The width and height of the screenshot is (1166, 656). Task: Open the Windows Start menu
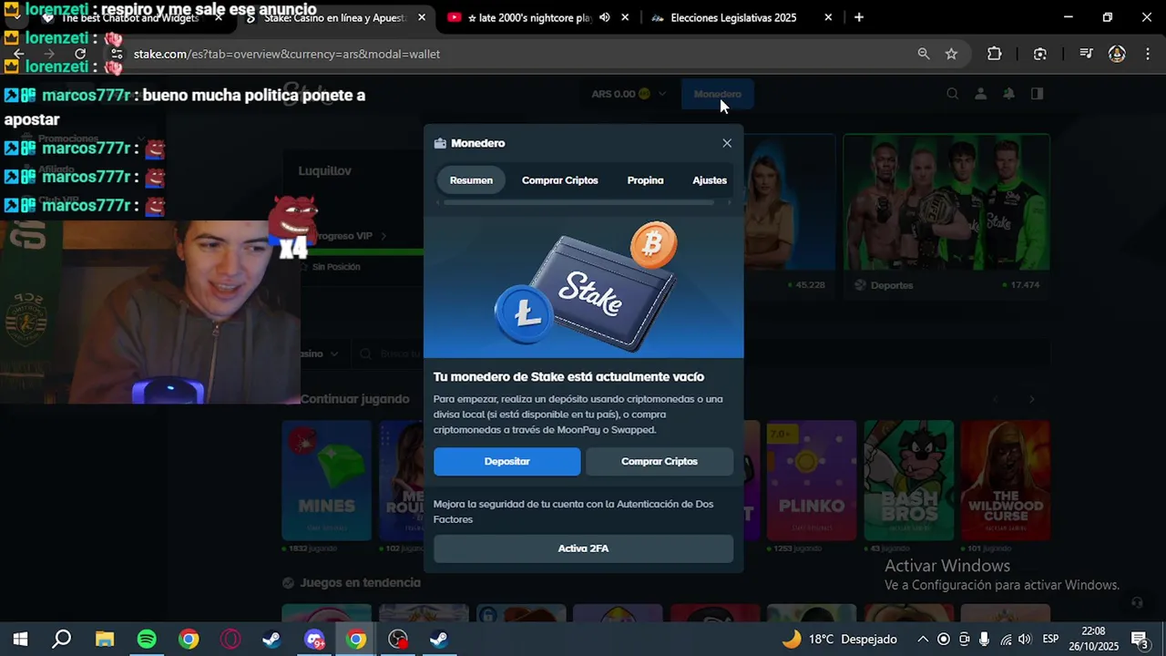[20, 640]
